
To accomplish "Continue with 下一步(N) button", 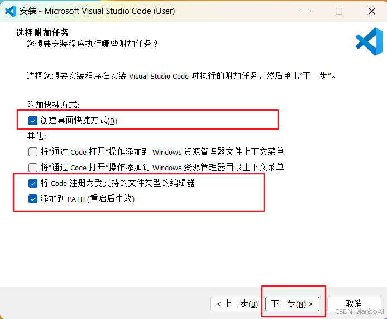I will pyautogui.click(x=292, y=304).
